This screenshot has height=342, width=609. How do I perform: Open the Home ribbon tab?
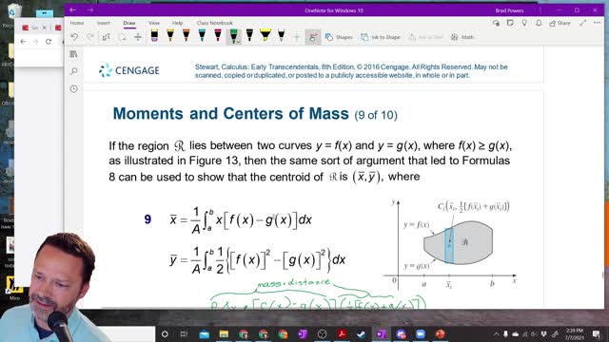77,23
